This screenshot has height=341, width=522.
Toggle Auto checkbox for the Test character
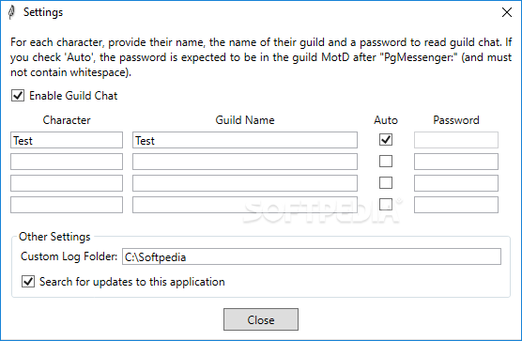tap(386, 140)
